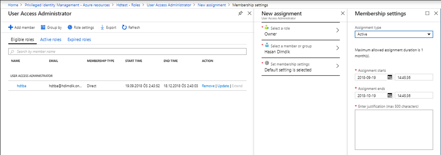Switch to the Expired roles tab

click(x=79, y=40)
